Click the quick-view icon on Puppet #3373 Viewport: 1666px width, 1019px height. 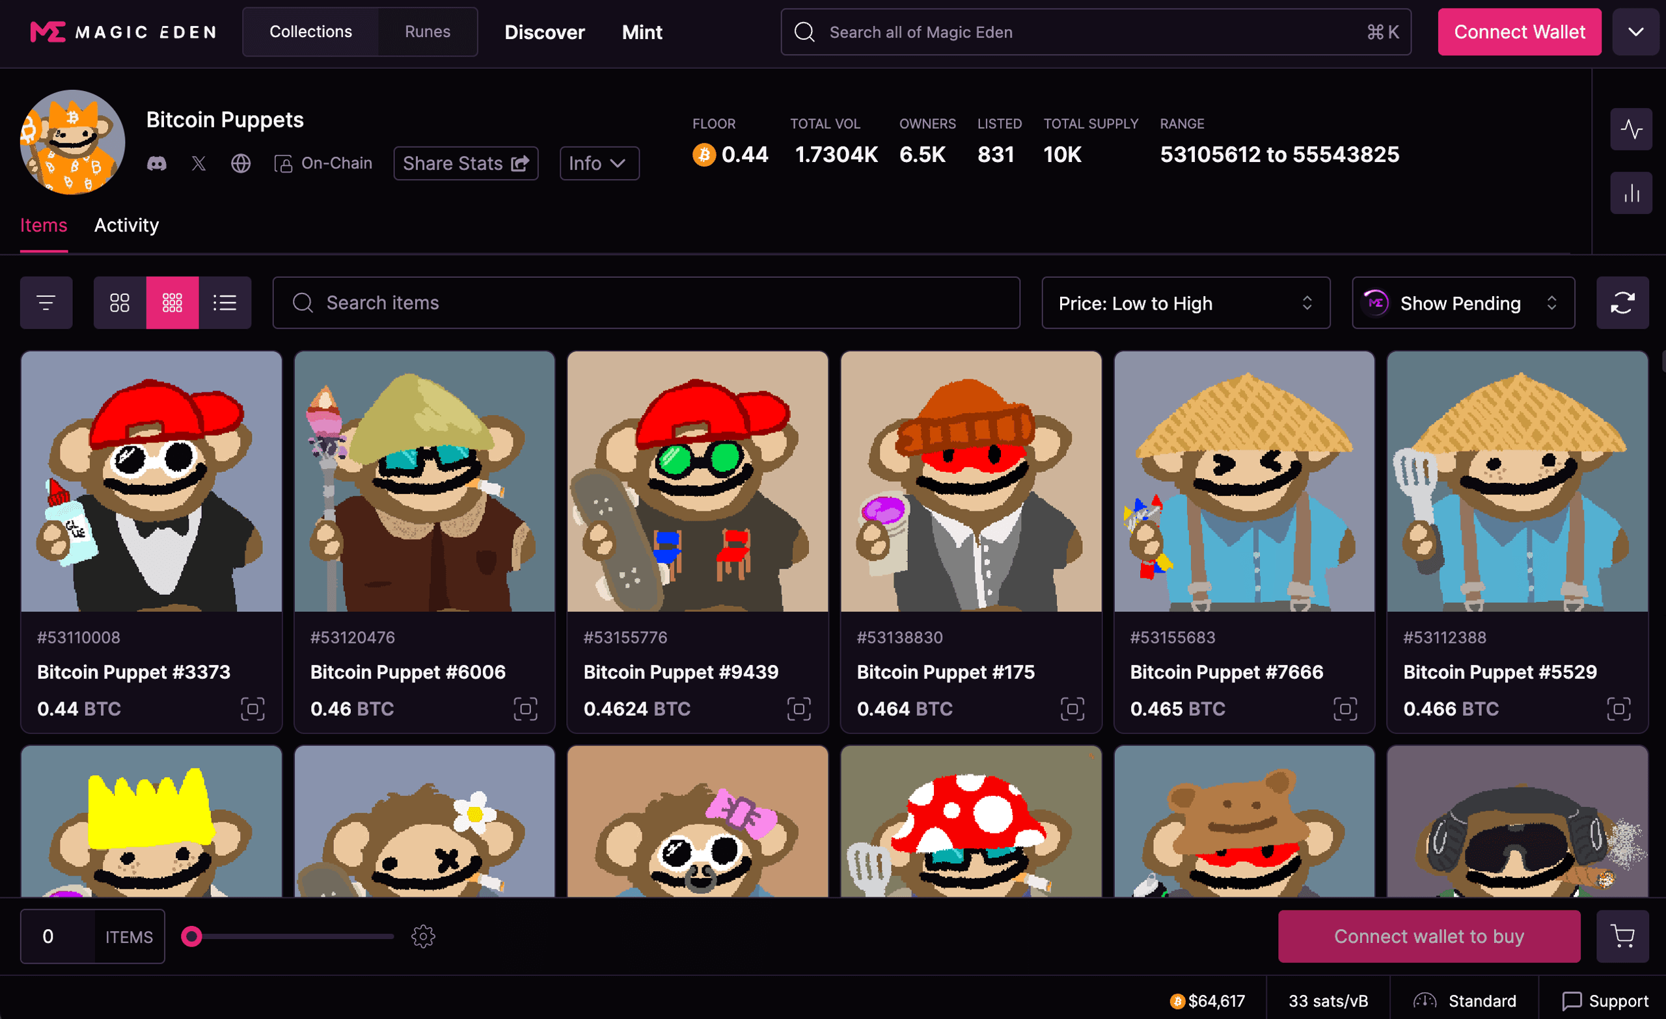pos(253,709)
